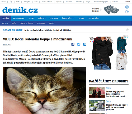Go to Krimi subsection
132x114 pixels.
point(51,23)
